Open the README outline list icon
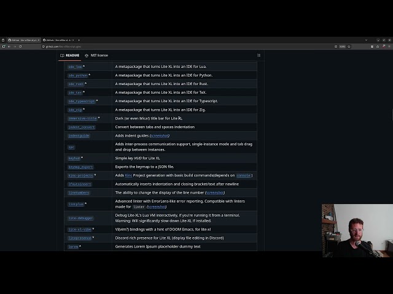The width and height of the screenshot is (393, 294). pyautogui.click(x=259, y=56)
